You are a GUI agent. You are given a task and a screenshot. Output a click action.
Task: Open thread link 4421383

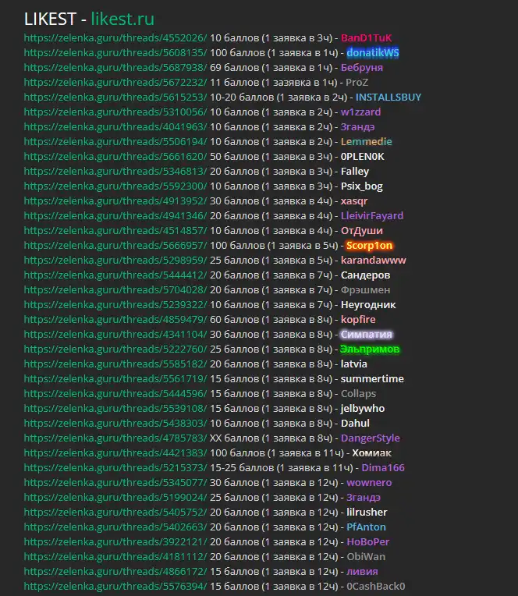point(115,453)
